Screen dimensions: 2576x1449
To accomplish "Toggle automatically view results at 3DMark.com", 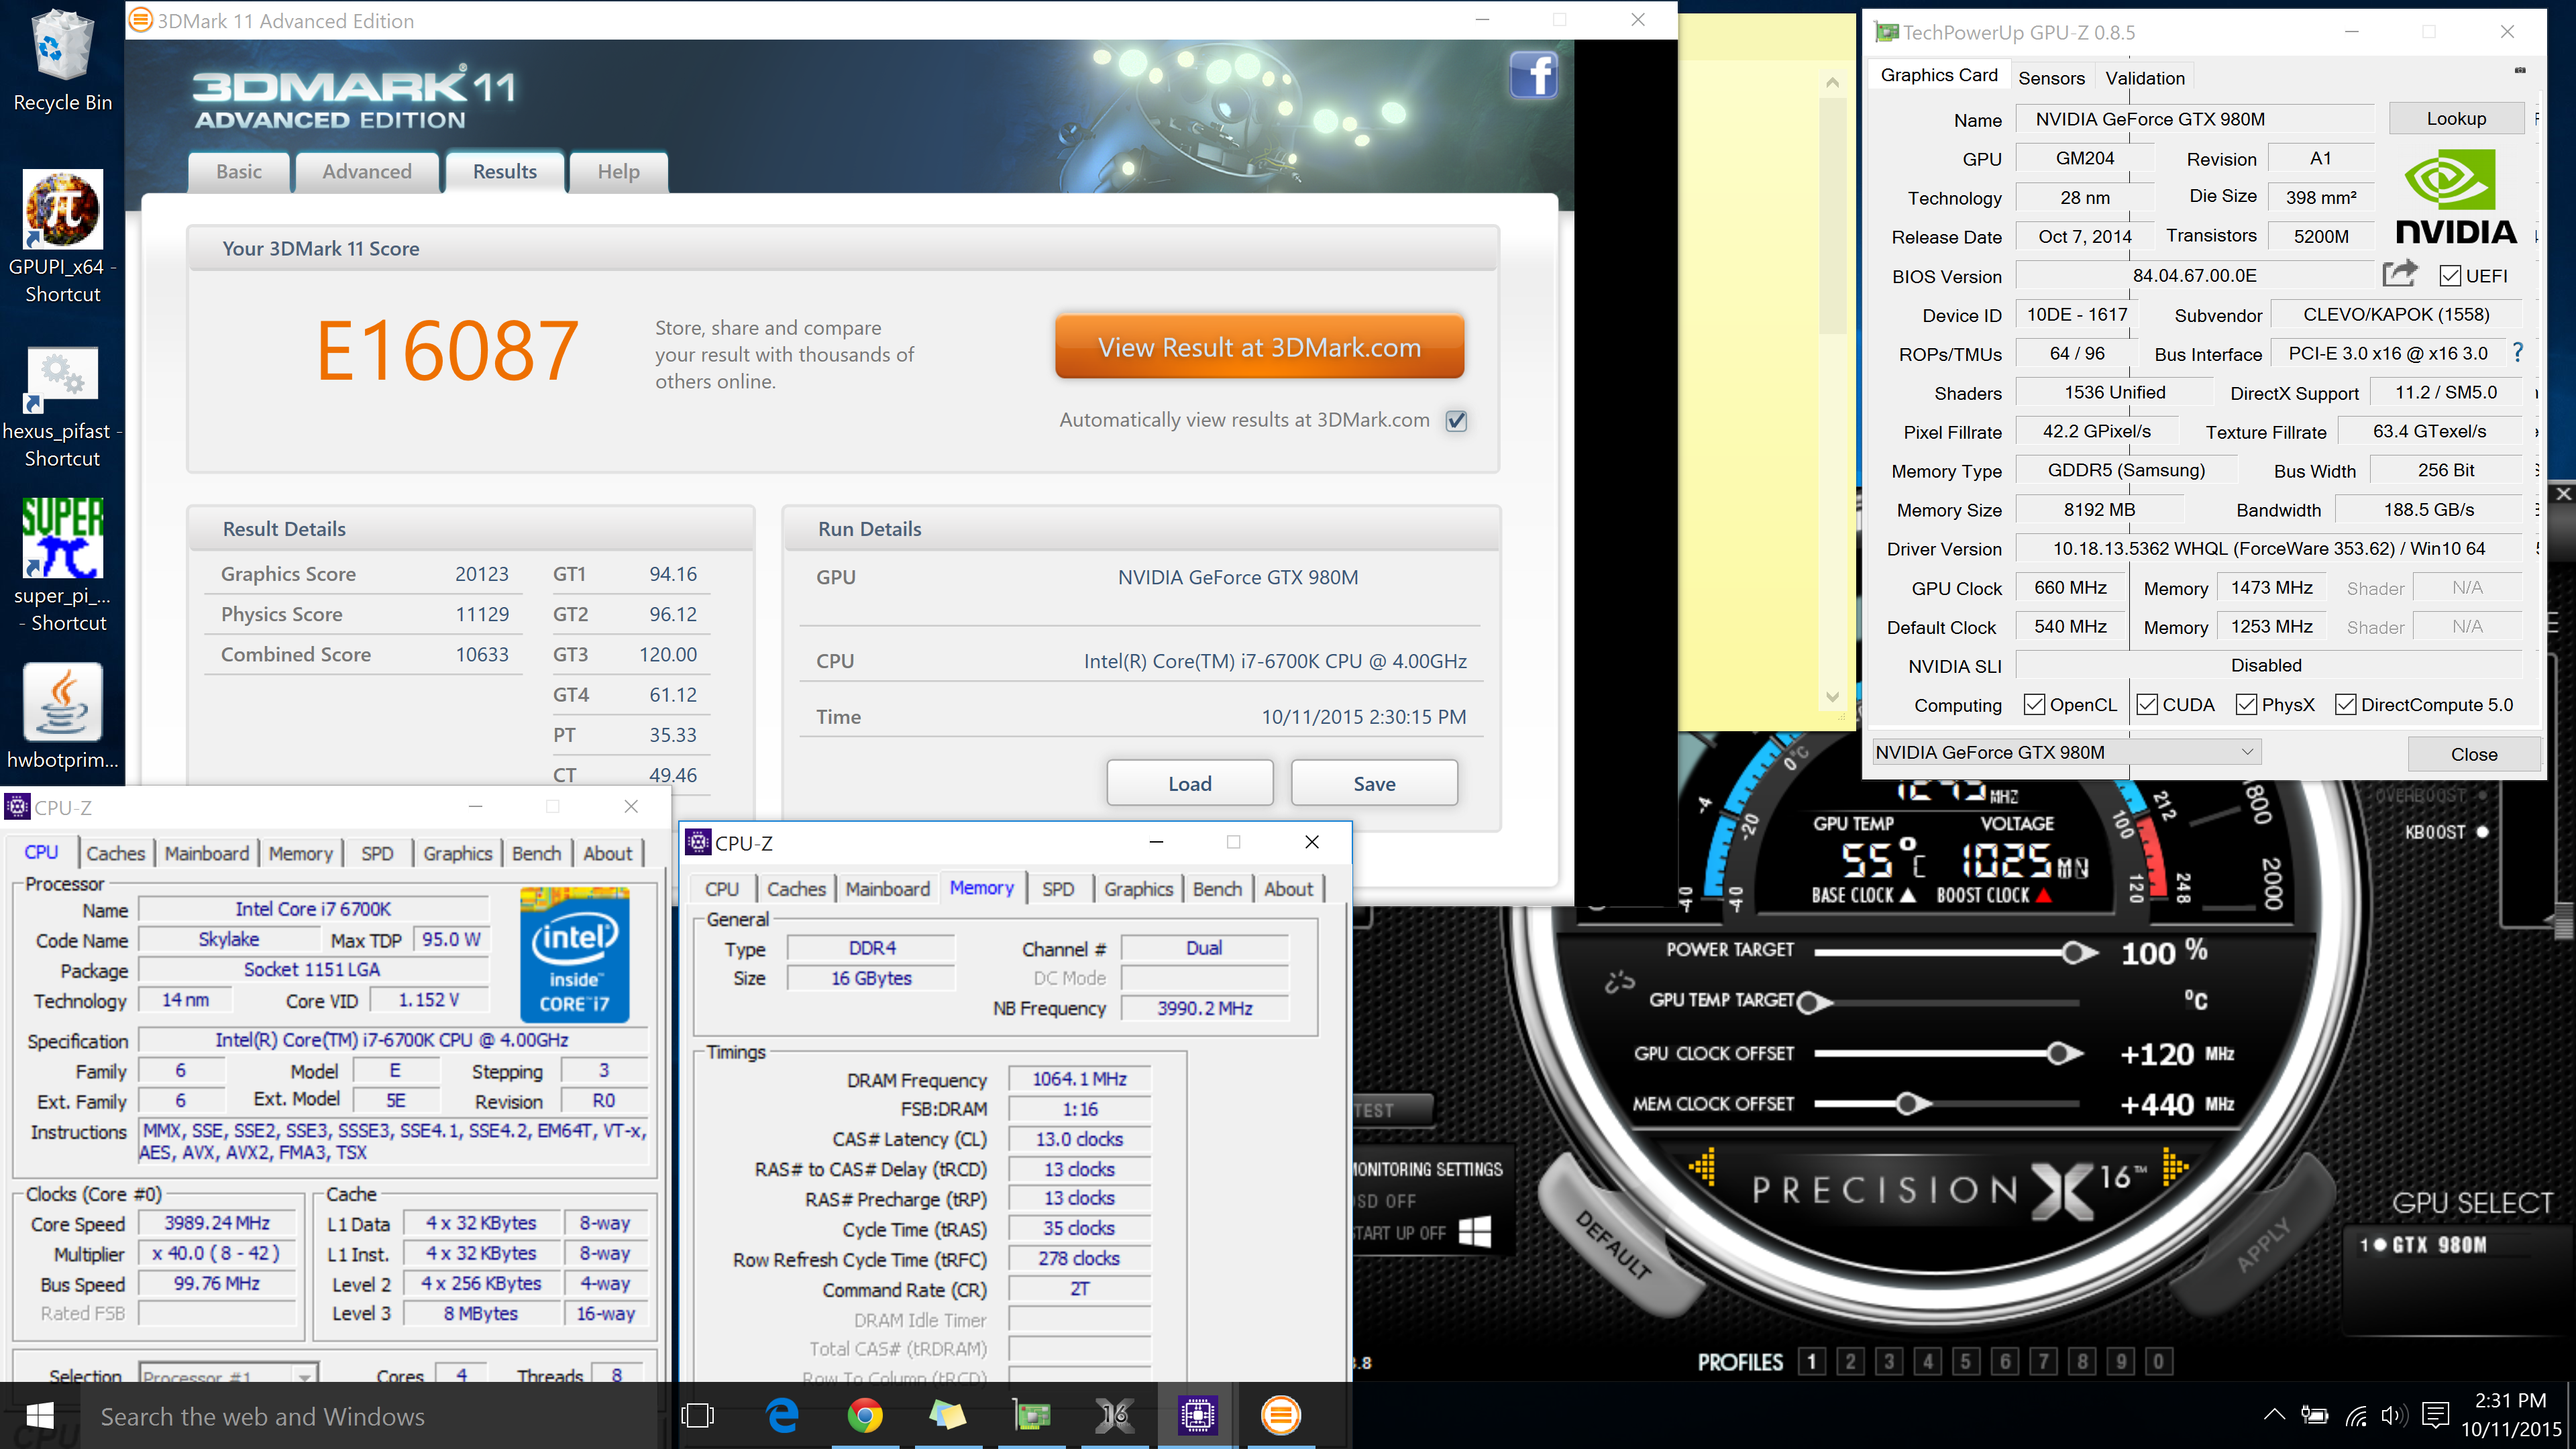I will (x=1457, y=421).
